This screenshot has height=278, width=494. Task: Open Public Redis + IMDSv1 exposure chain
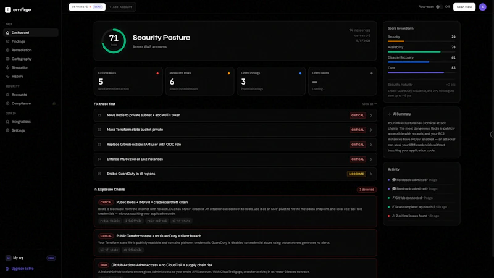(235, 211)
